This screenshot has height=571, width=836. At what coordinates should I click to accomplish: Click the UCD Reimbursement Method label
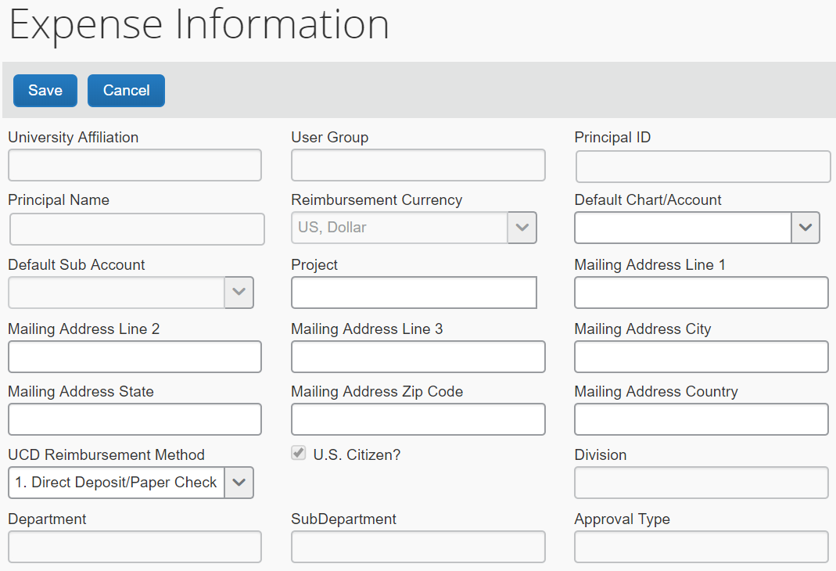pos(106,454)
